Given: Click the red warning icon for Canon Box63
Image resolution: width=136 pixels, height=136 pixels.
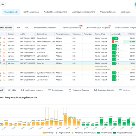Looking at the screenshot, I should click(x=4, y=38).
